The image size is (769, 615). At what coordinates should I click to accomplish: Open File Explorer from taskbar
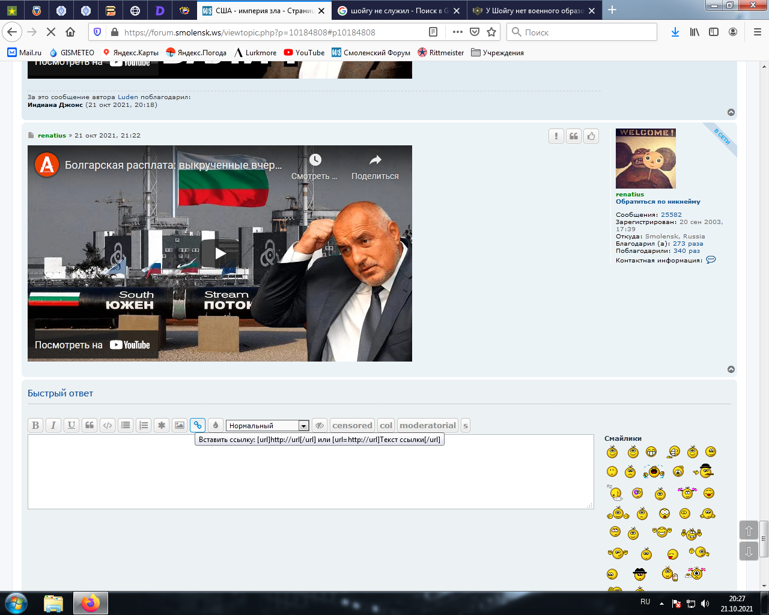[x=53, y=603]
